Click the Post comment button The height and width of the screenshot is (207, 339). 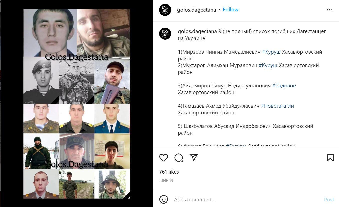click(329, 199)
